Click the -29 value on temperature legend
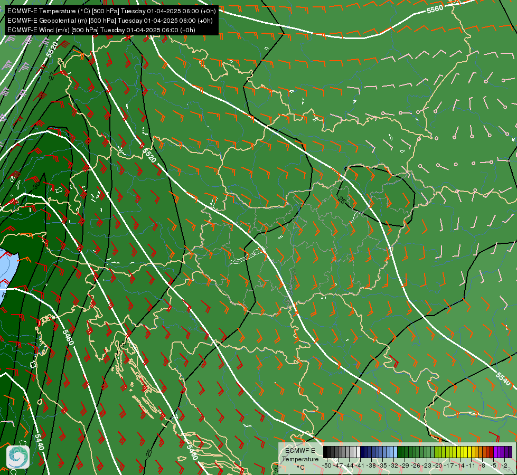The width and height of the screenshot is (517, 475). pos(405,466)
